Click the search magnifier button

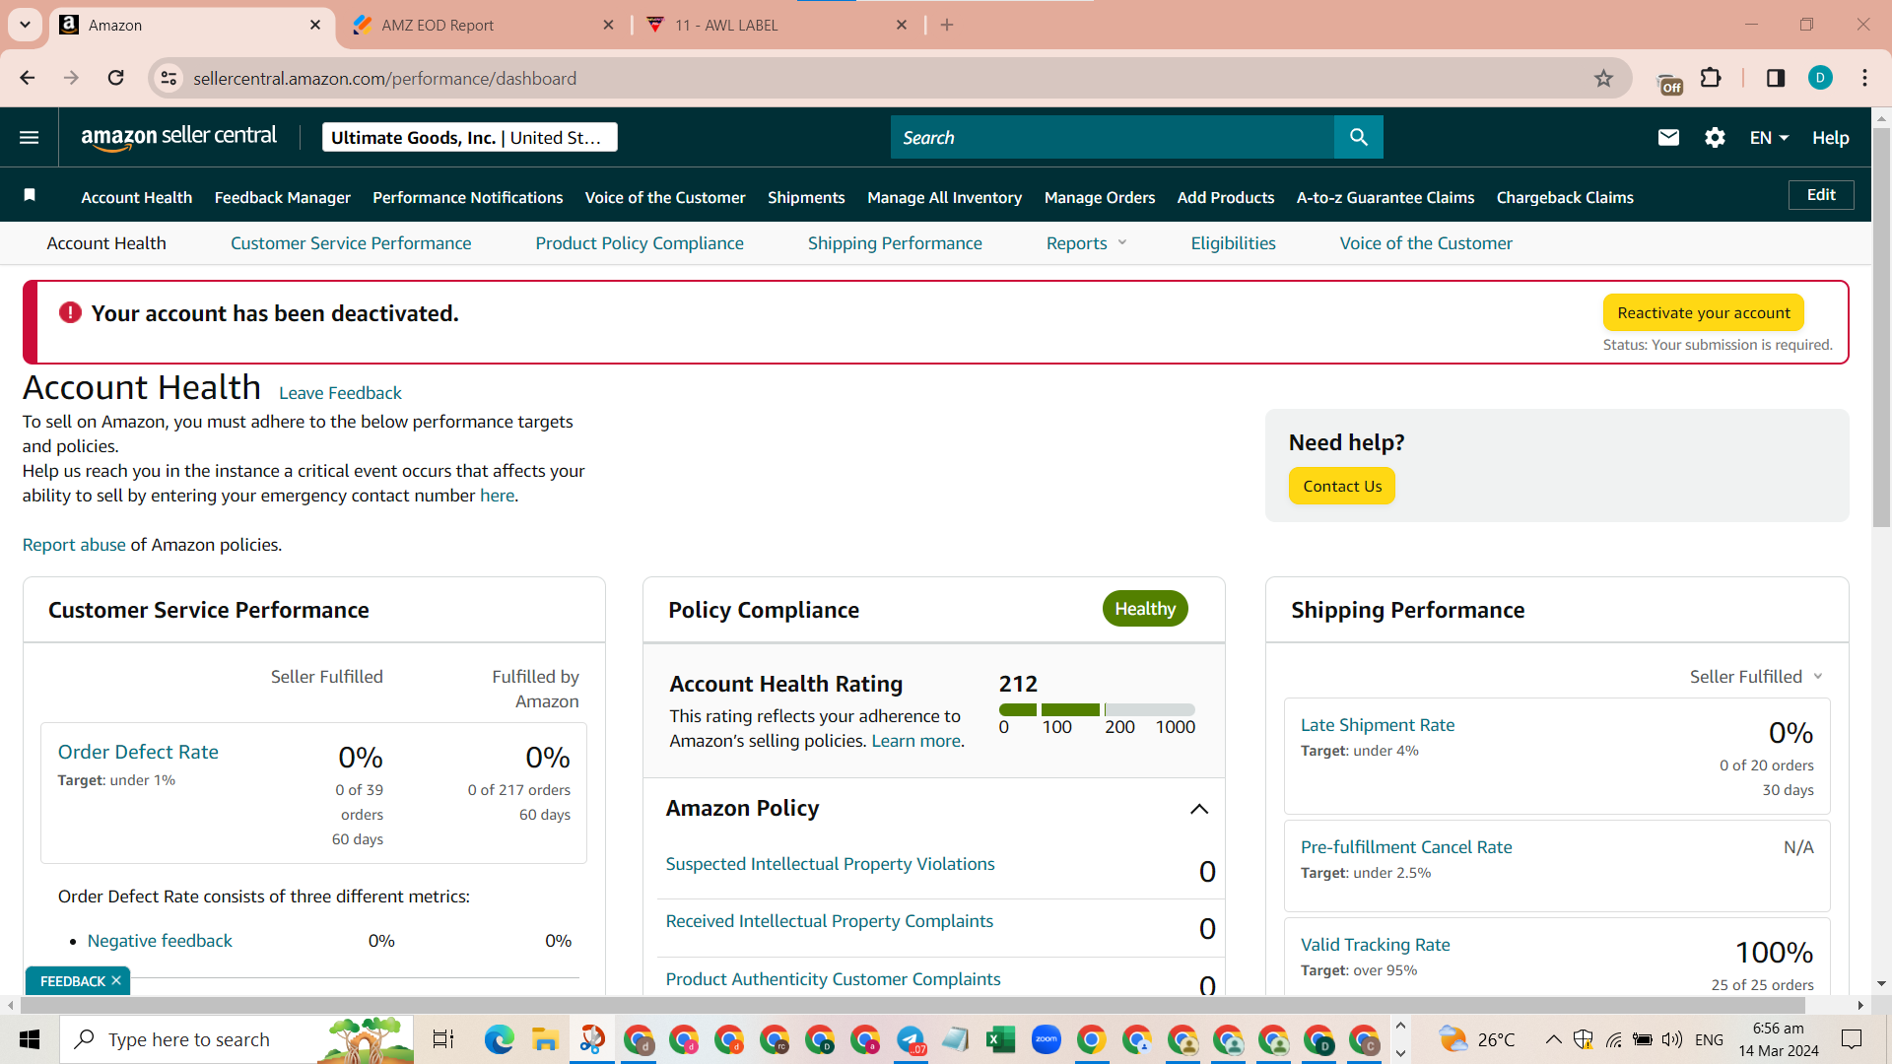click(x=1358, y=137)
